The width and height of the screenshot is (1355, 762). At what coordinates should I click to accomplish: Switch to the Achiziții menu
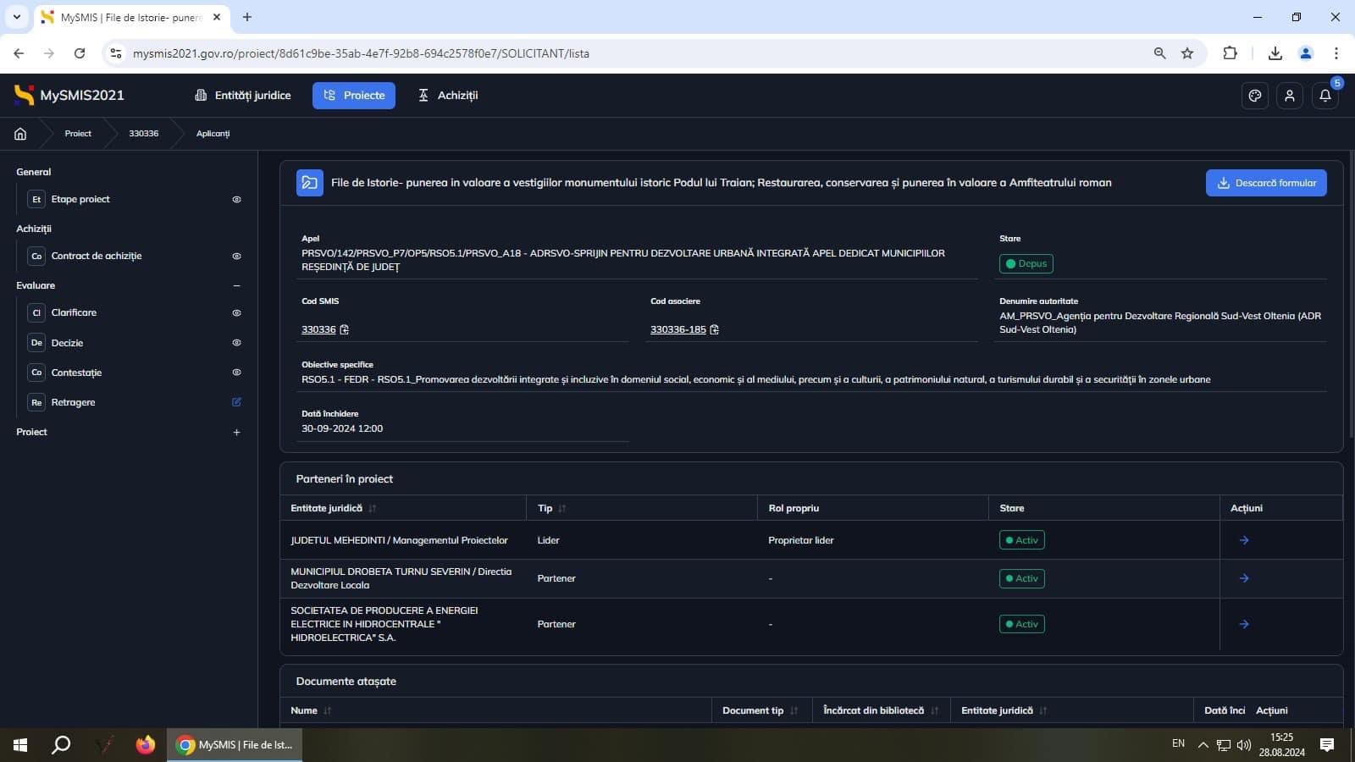(x=448, y=96)
